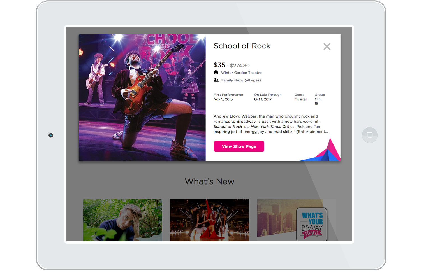This screenshot has width=426, height=280.
Task: Select the School of Rock title
Action: pyautogui.click(x=242, y=46)
